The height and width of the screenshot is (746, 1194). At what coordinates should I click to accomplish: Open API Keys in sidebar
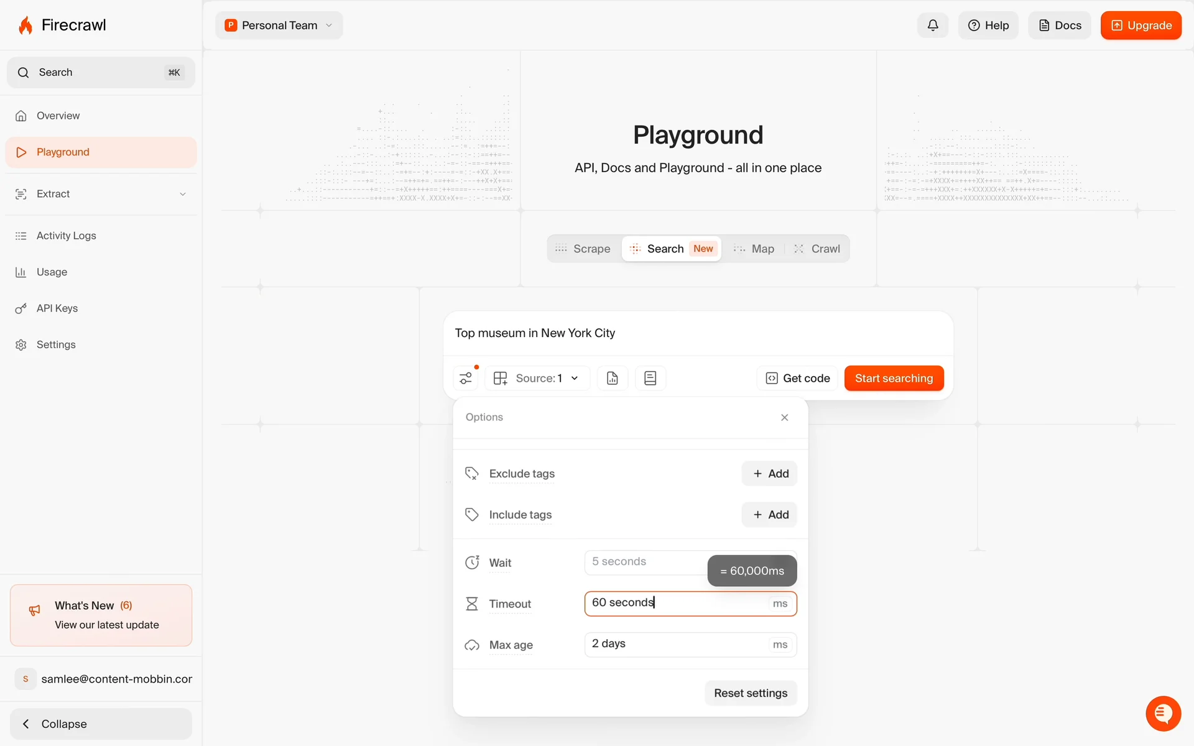[57, 308]
